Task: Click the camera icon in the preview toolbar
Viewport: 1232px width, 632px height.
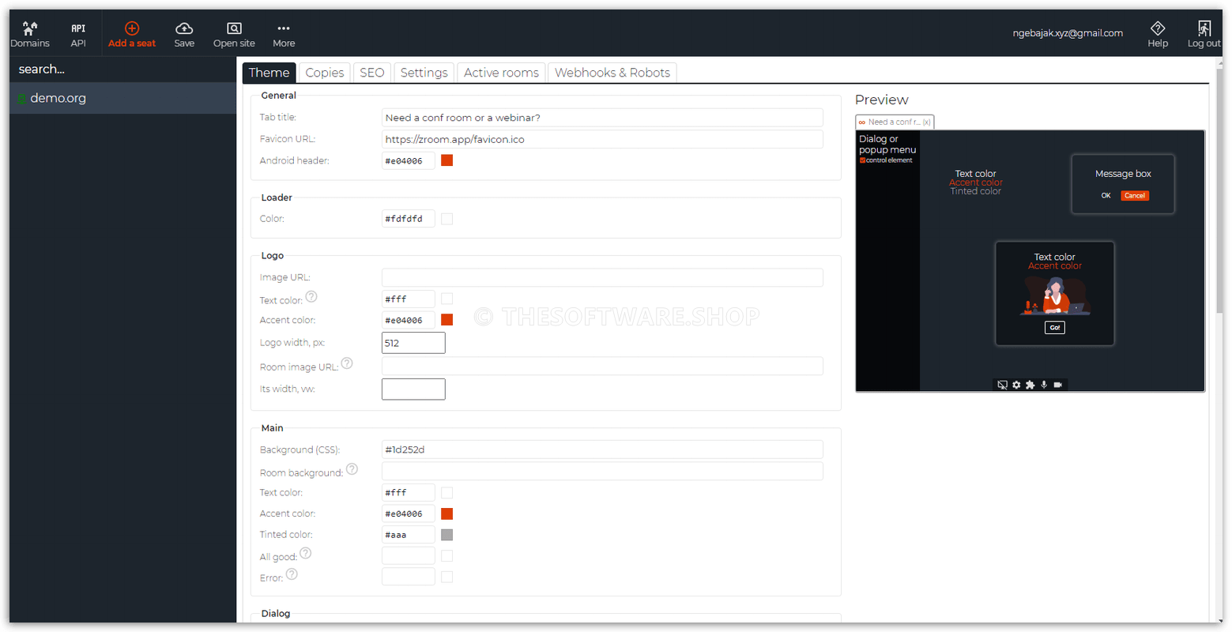Action: (1059, 385)
